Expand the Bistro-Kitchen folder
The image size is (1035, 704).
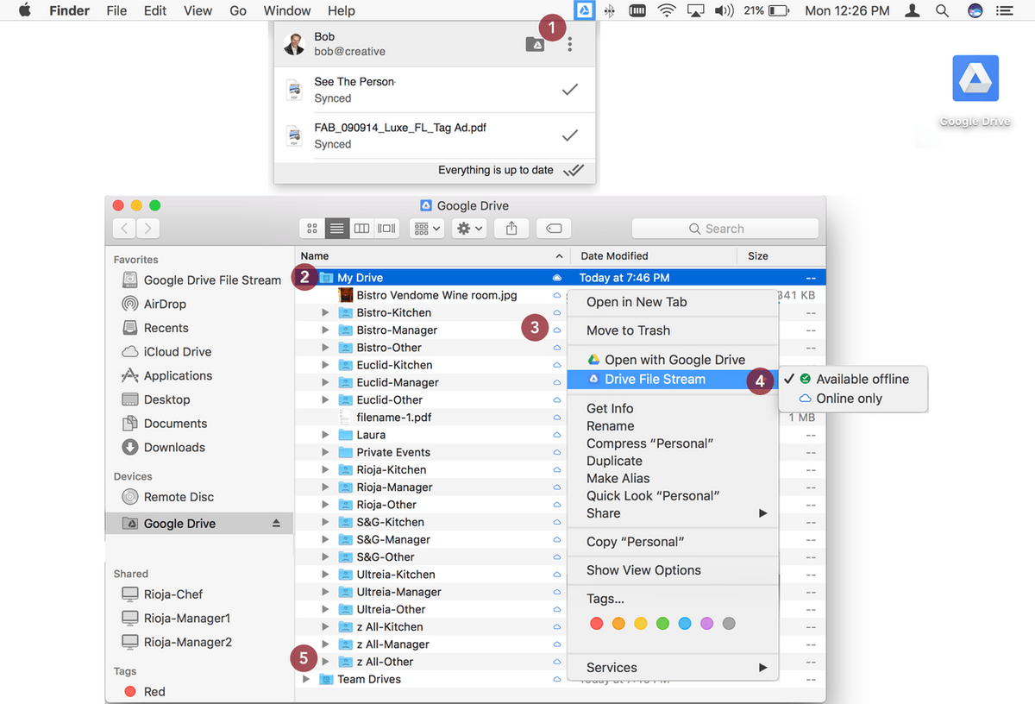tap(325, 312)
